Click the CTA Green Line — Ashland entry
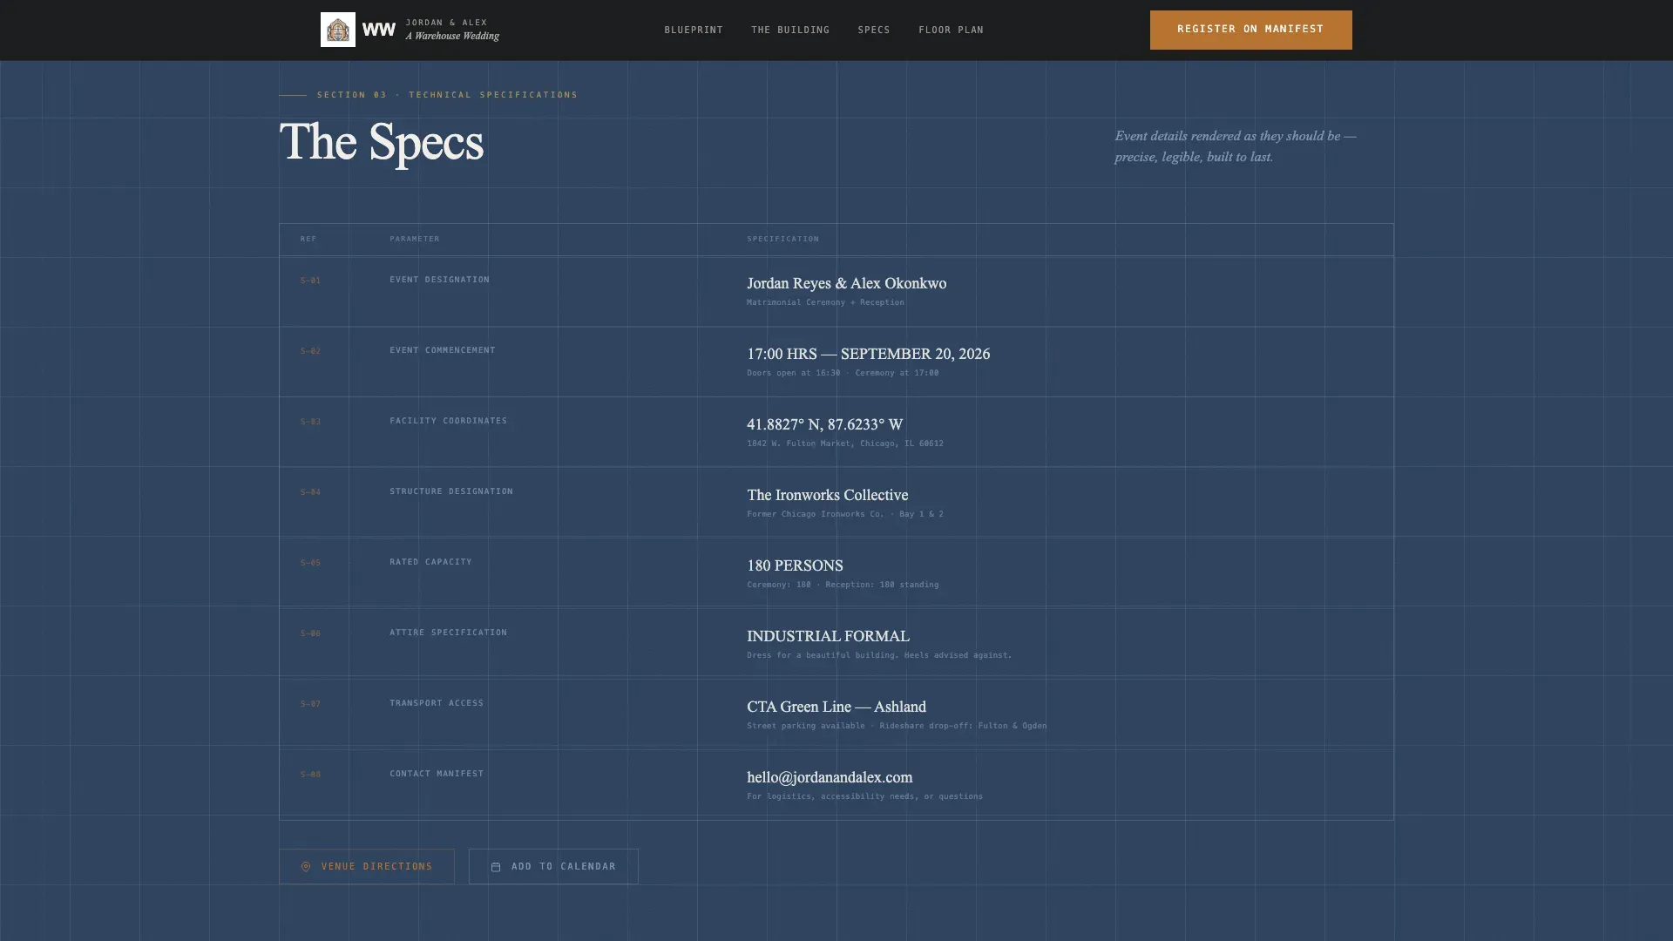Image resolution: width=1673 pixels, height=941 pixels. point(836,707)
